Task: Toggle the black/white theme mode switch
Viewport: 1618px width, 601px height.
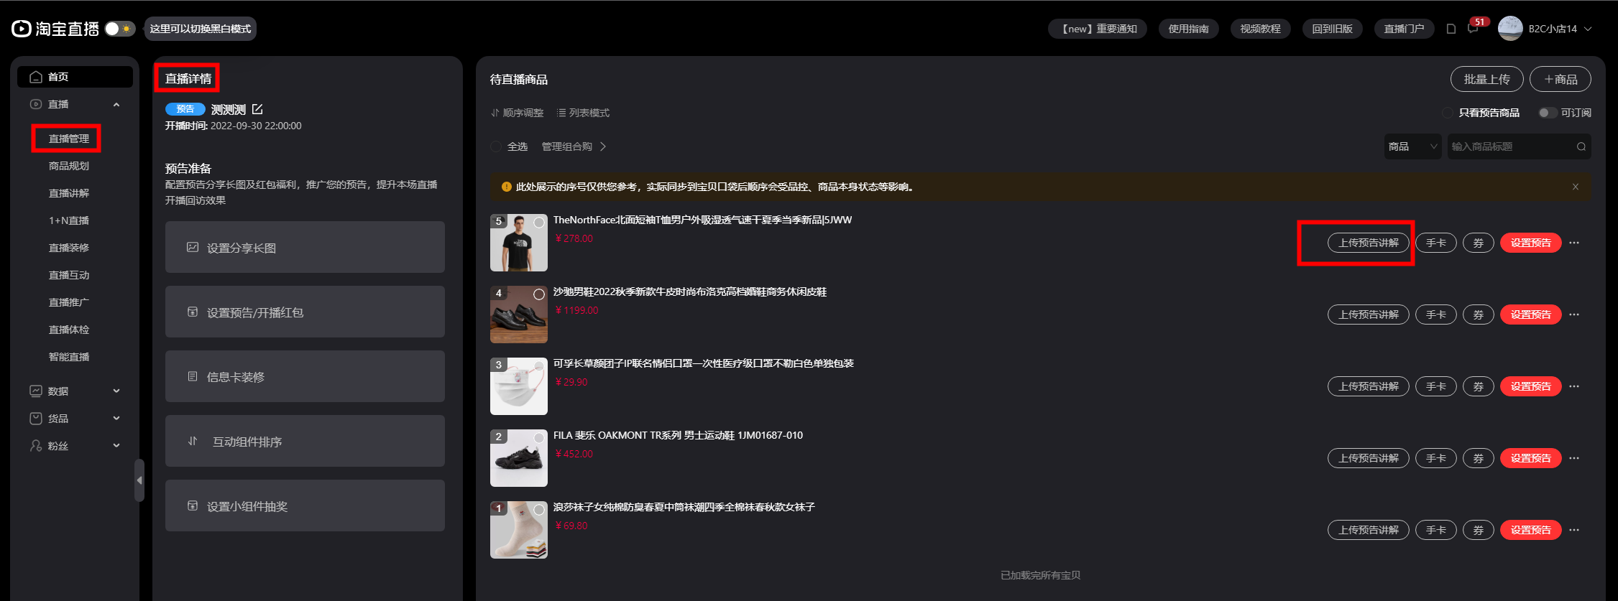Action: [119, 29]
